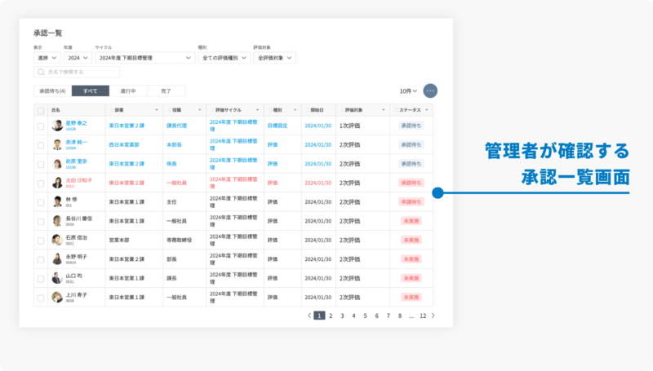Click 西日本営業部 department link
The height and width of the screenshot is (371, 653).
click(x=124, y=145)
